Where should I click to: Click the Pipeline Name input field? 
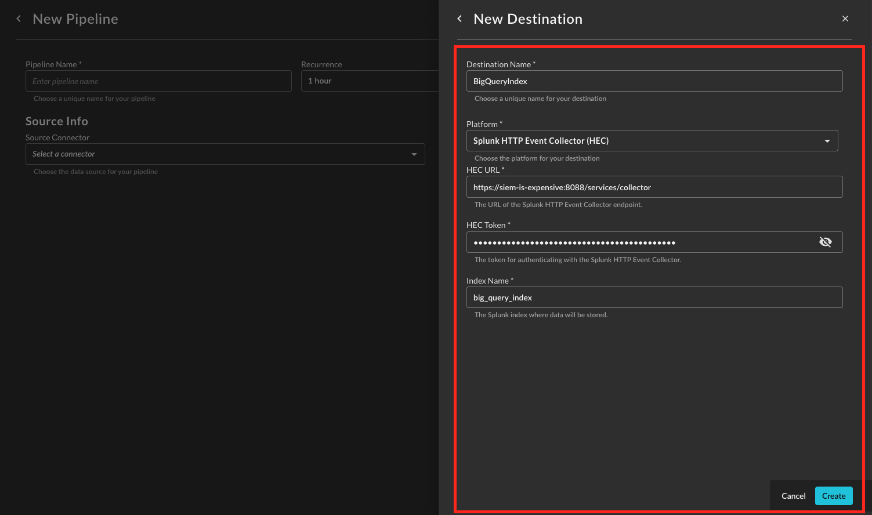pyautogui.click(x=158, y=81)
